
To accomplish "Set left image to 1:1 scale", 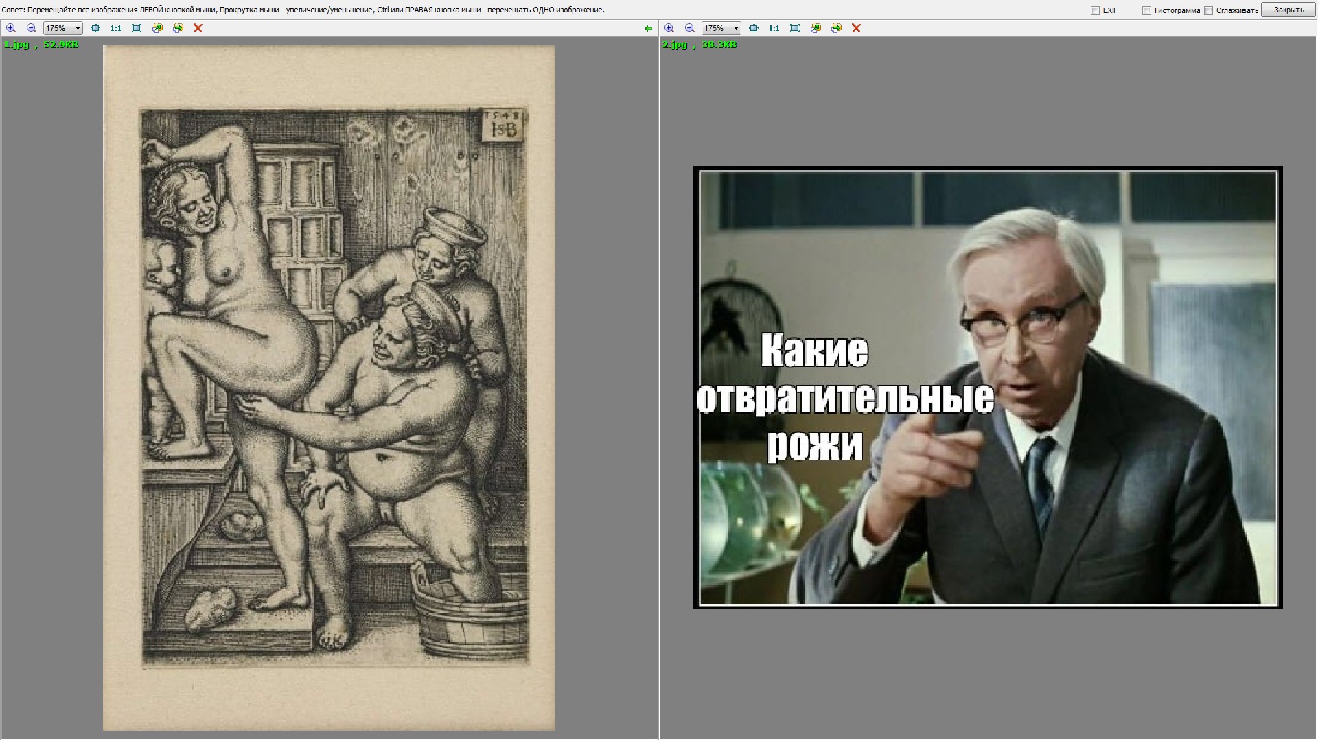I will 115,28.
